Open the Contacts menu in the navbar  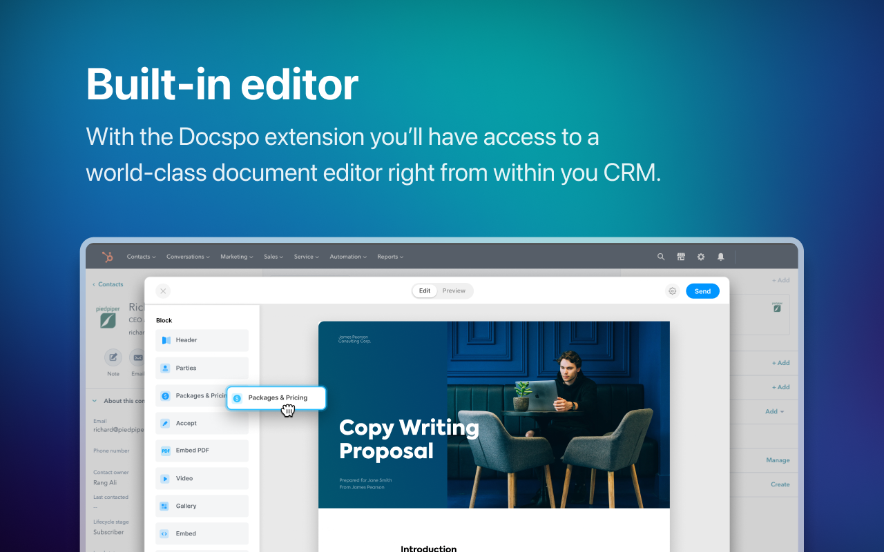[x=141, y=257]
